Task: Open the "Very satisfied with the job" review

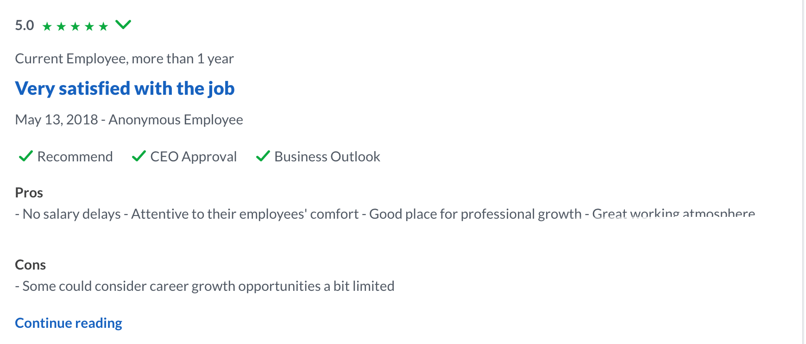Action: 125,88
